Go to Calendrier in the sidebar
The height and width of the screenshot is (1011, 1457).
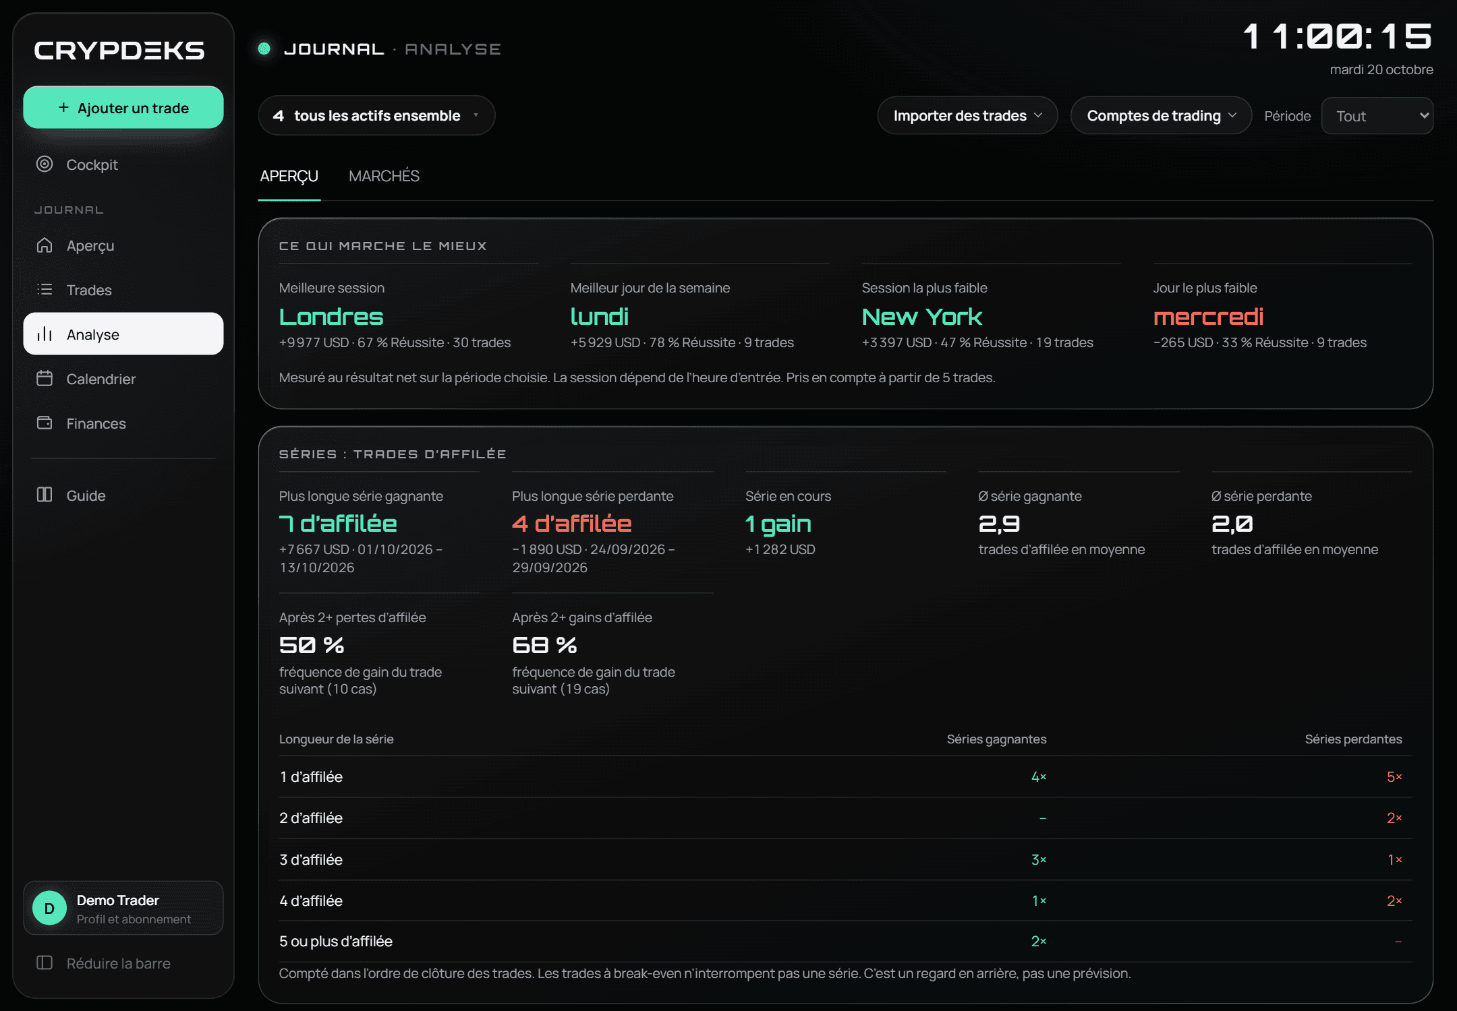[x=123, y=379]
